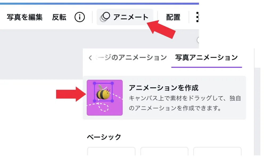
Task: Click the info circle icon
Action: [80, 17]
